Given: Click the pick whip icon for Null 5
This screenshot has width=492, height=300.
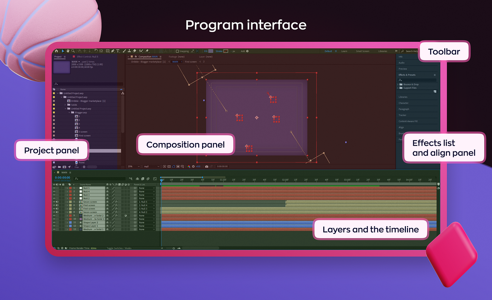Looking at the screenshot, I should [135, 188].
